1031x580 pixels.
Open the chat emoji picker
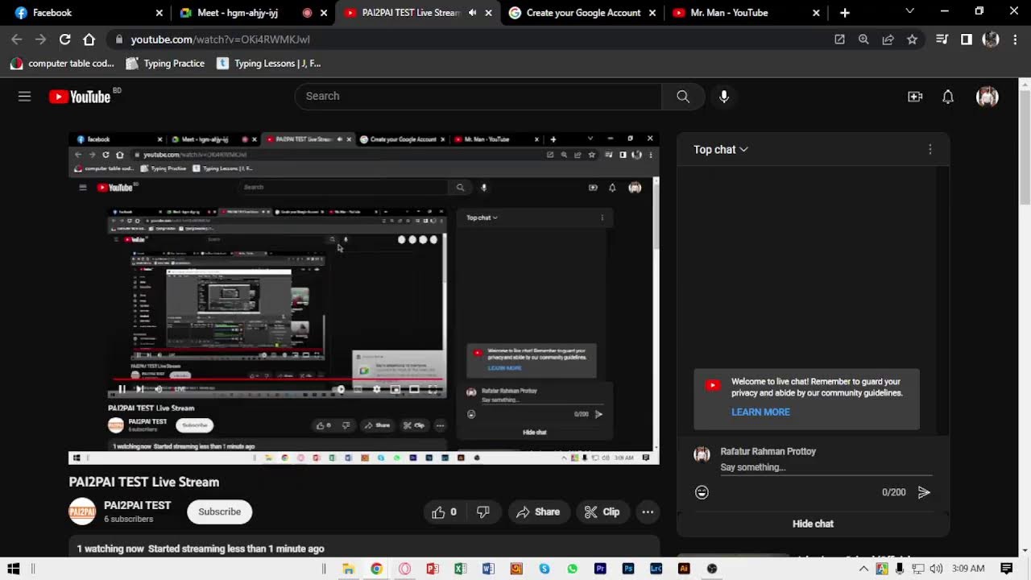pyautogui.click(x=702, y=492)
